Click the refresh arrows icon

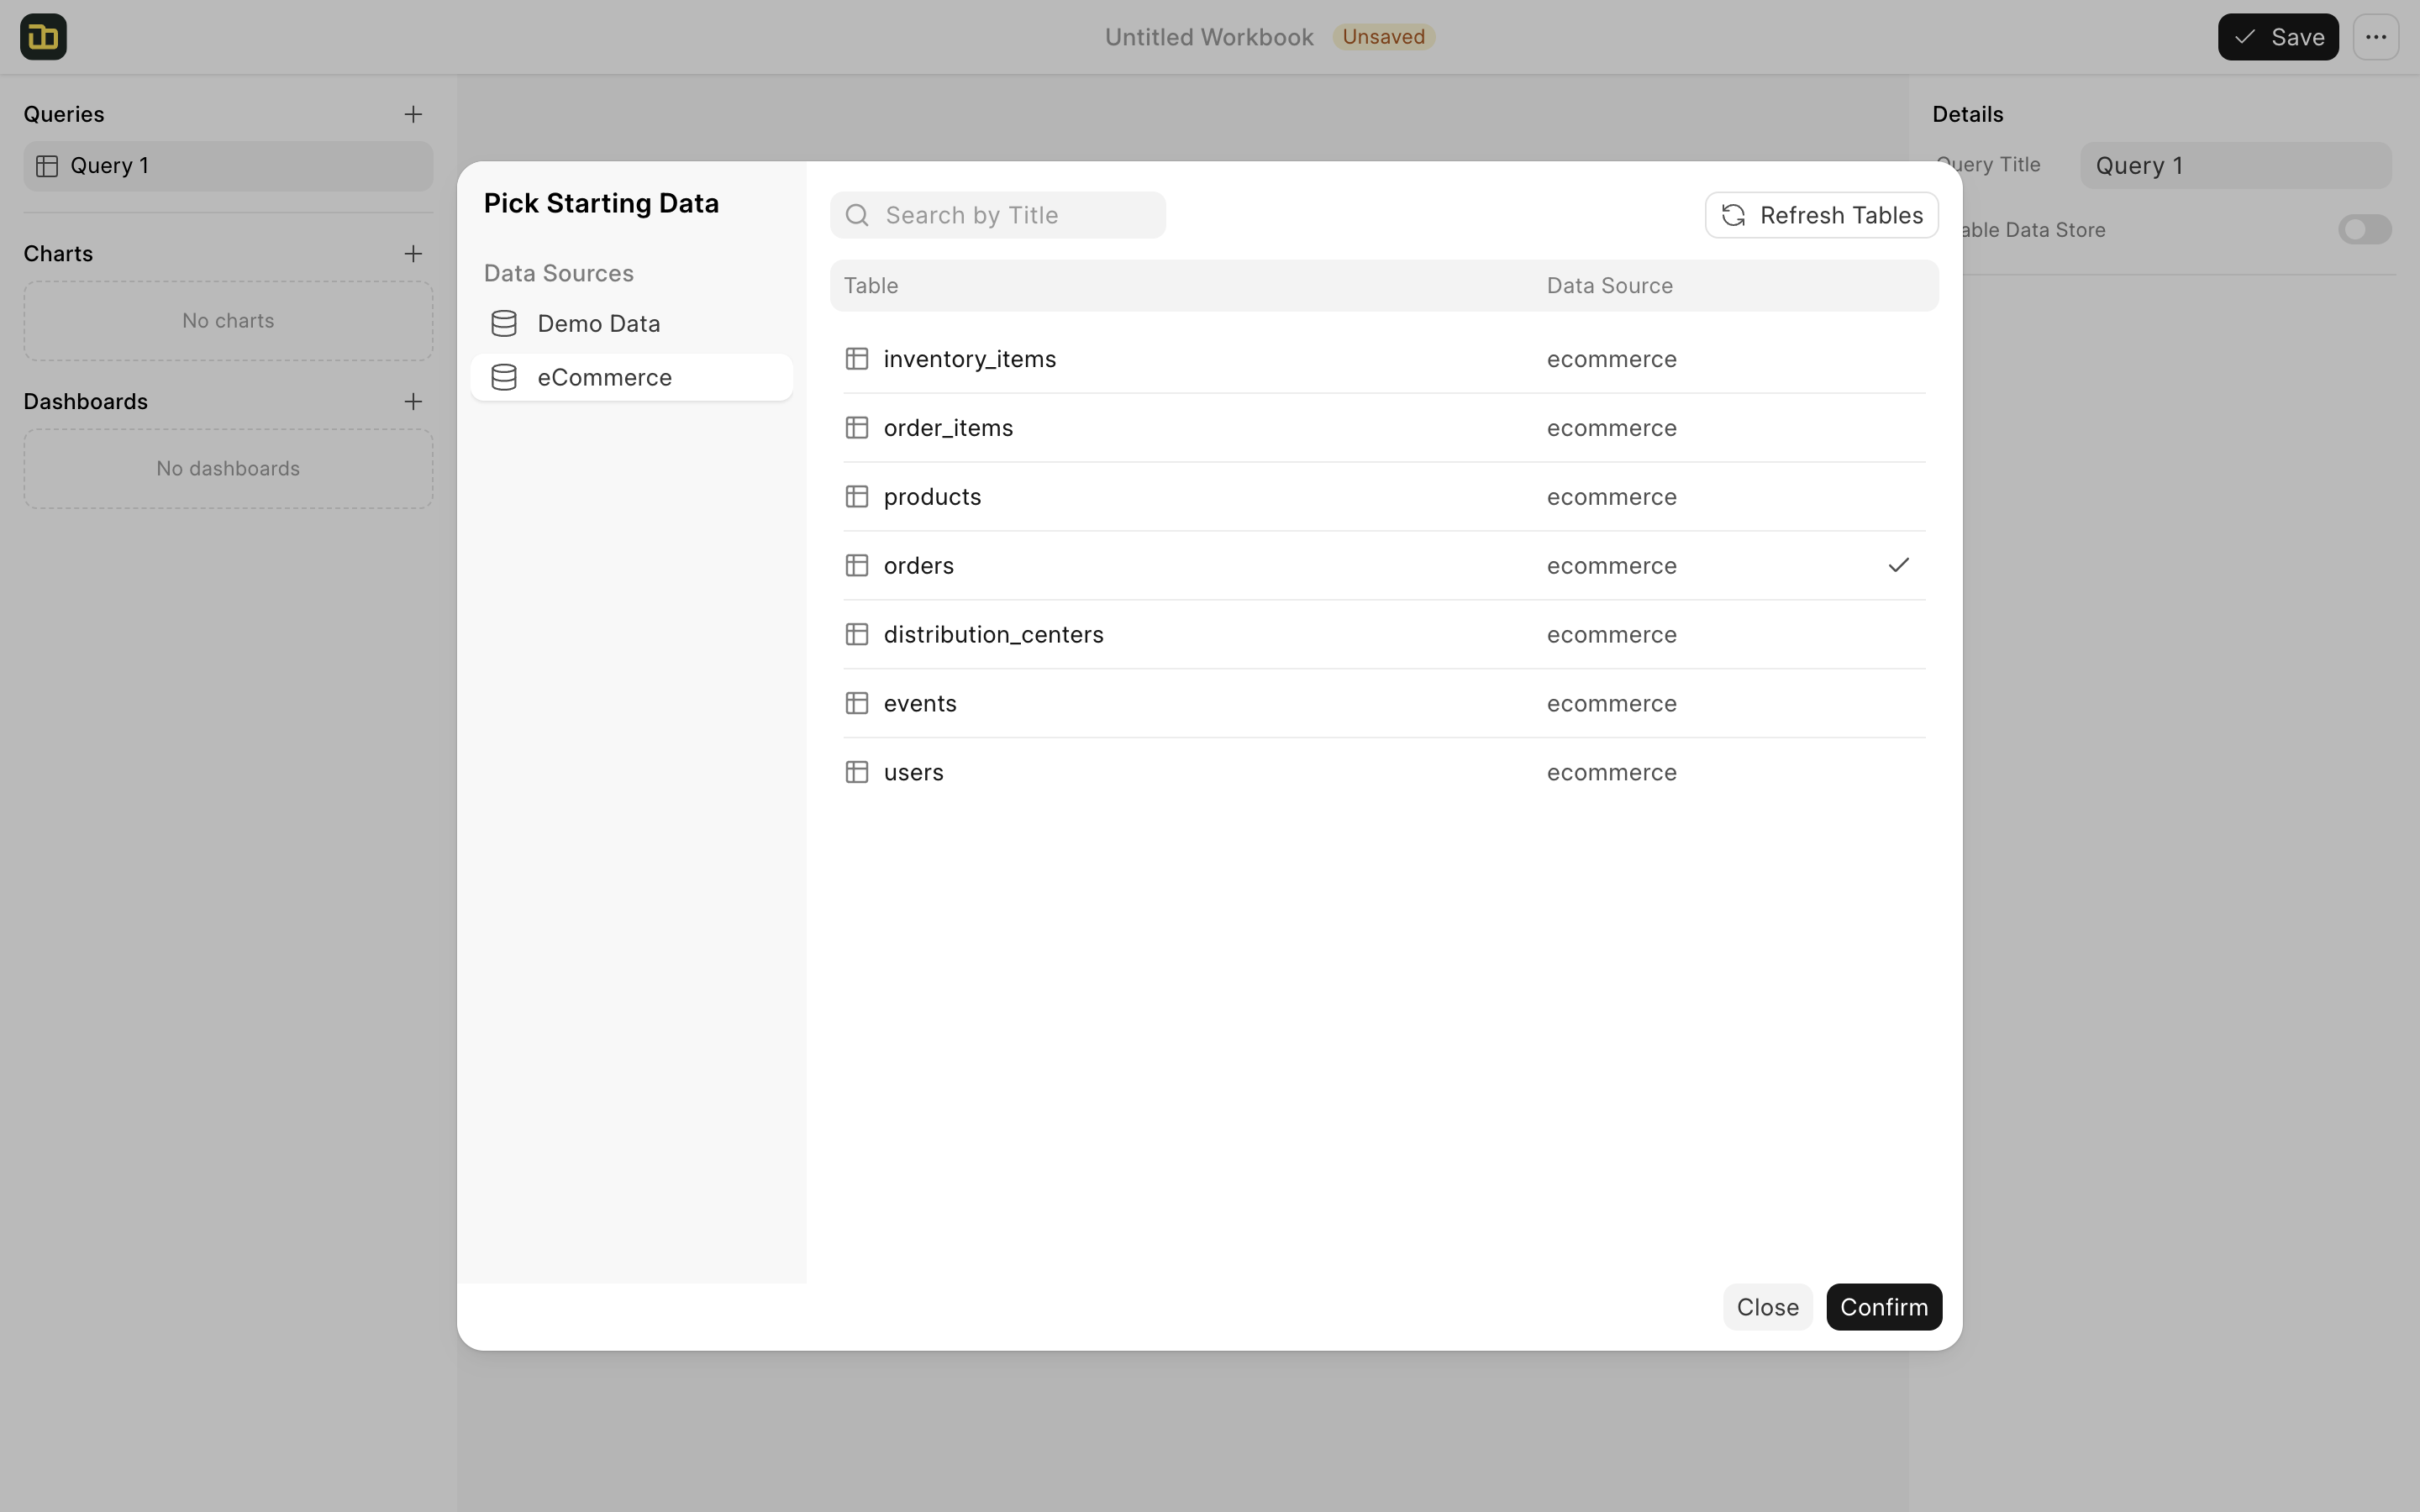click(x=1733, y=215)
